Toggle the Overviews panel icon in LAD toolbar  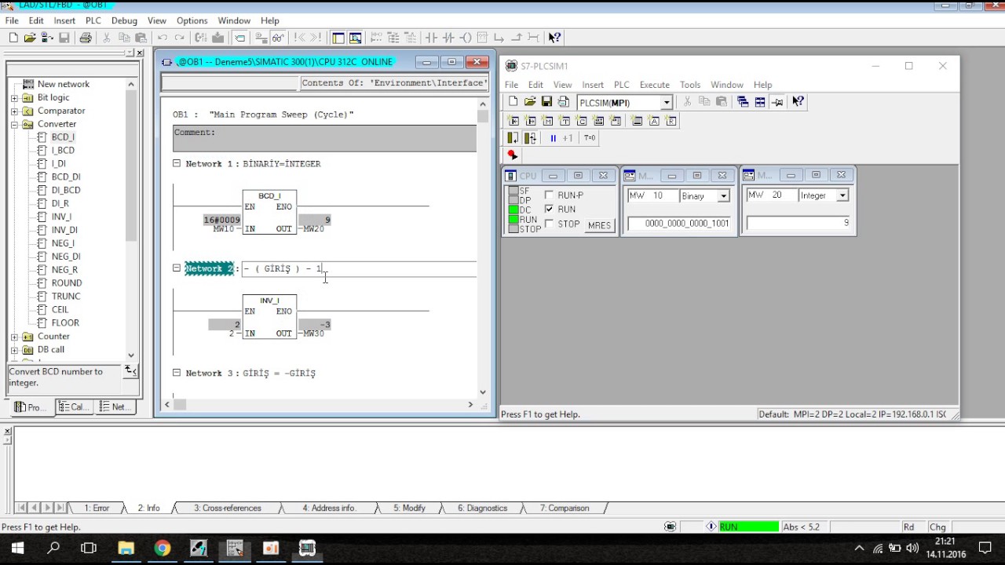click(x=338, y=38)
